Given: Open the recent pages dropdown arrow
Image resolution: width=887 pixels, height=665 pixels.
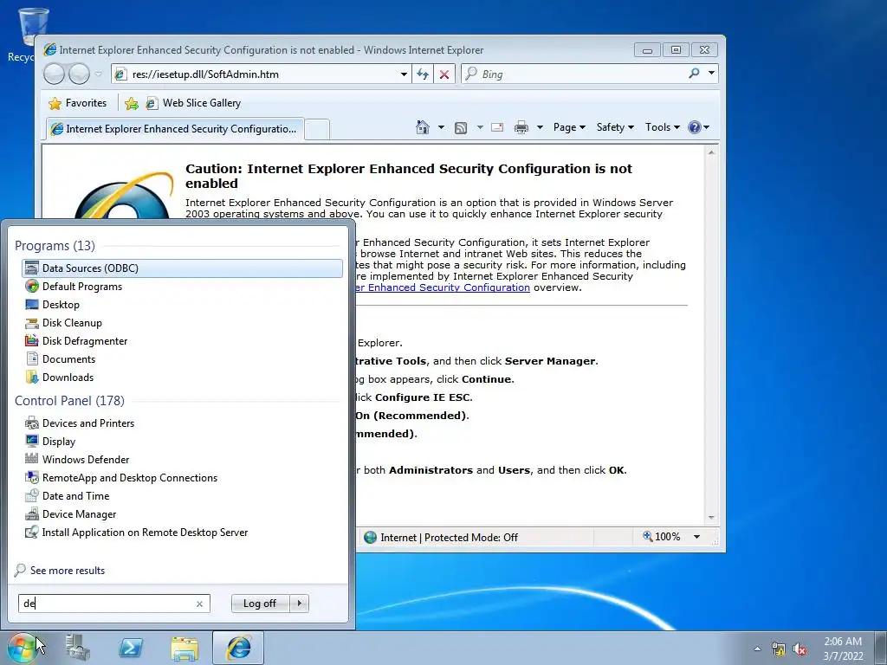Looking at the screenshot, I should pyautogui.click(x=99, y=74).
